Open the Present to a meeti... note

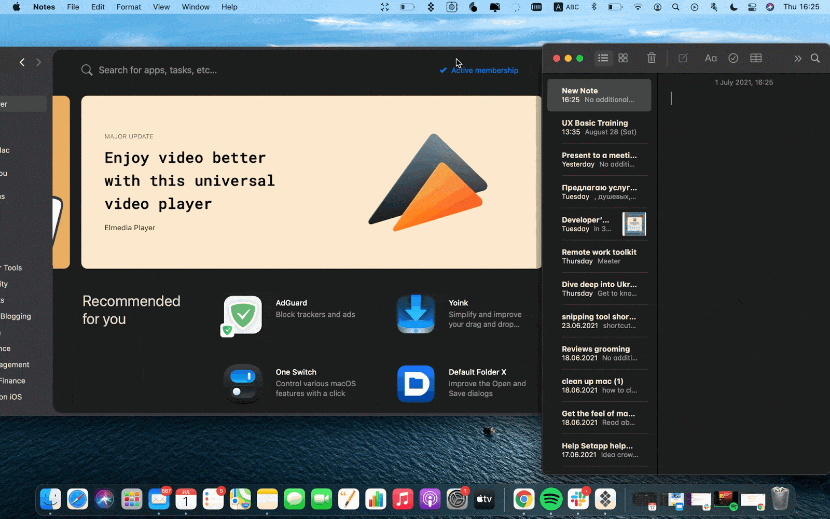click(x=599, y=160)
